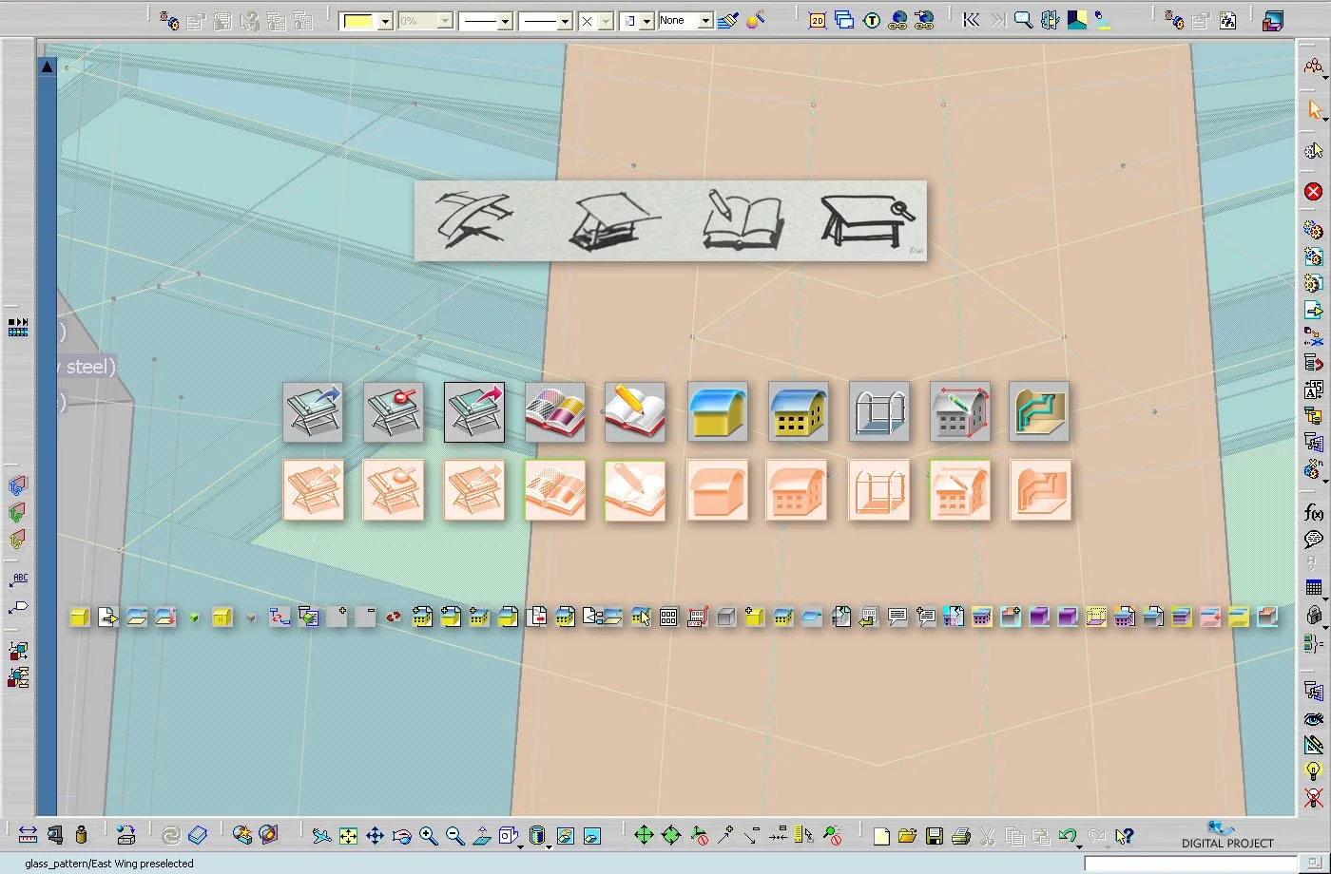Click the hand-drawn table with magnifier sketch

tap(868, 219)
